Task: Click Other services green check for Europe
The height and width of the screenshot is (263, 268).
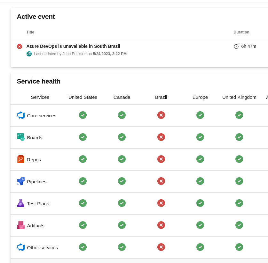Action: click(200, 247)
